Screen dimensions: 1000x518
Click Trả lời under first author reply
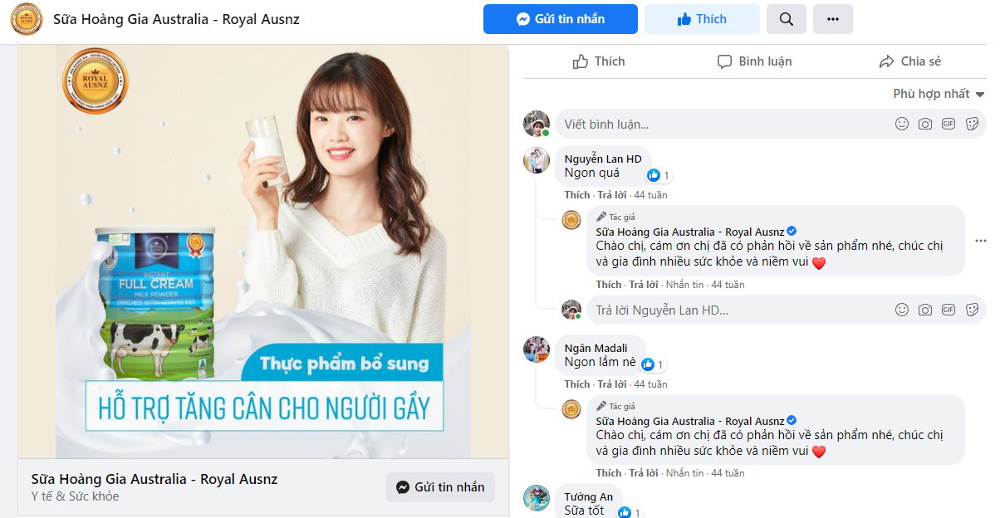(x=644, y=285)
